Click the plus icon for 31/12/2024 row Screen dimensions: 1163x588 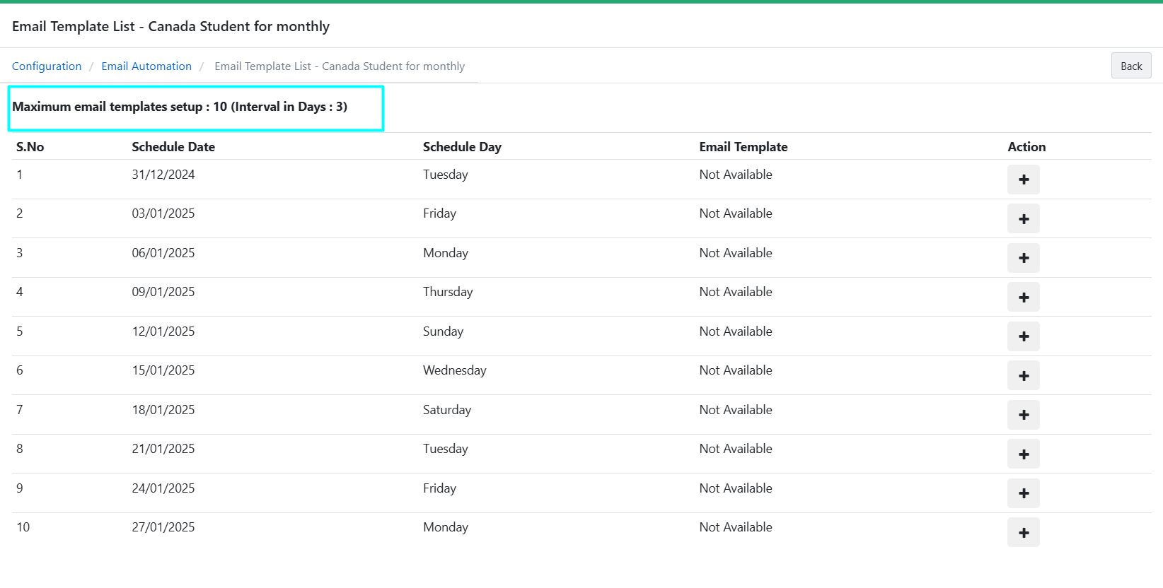click(1023, 180)
